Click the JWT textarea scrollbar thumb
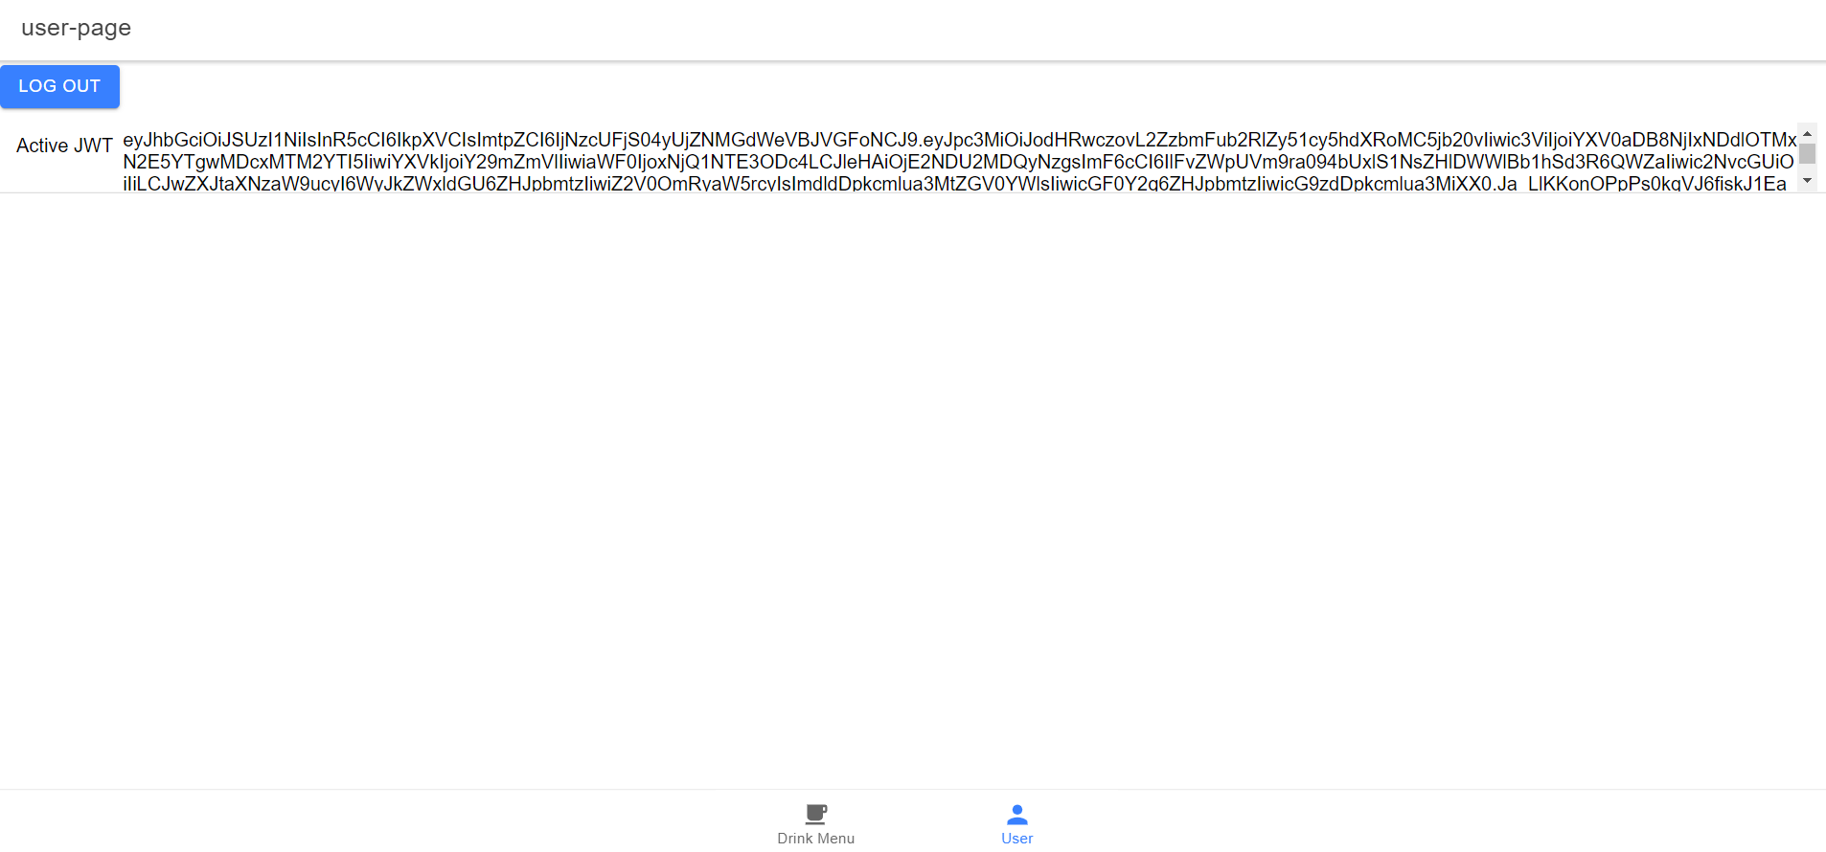Image resolution: width=1826 pixels, height=852 pixels. pyautogui.click(x=1807, y=153)
